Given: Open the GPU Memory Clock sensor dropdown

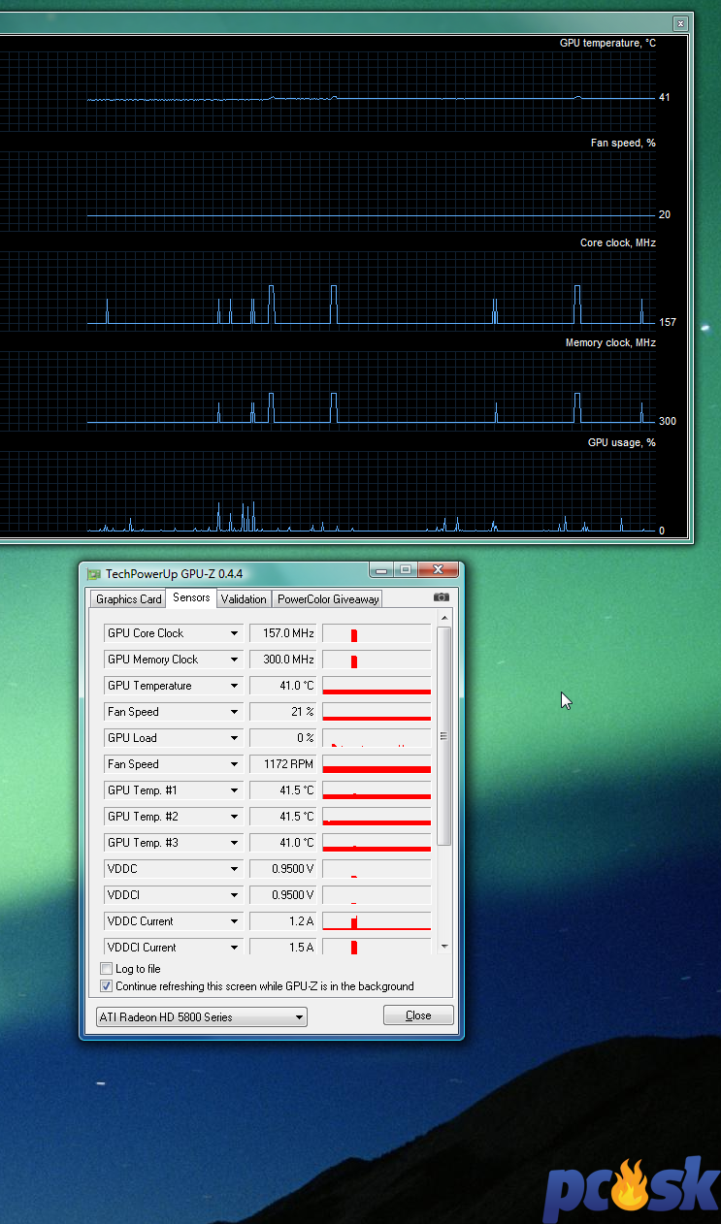Looking at the screenshot, I should 234,660.
